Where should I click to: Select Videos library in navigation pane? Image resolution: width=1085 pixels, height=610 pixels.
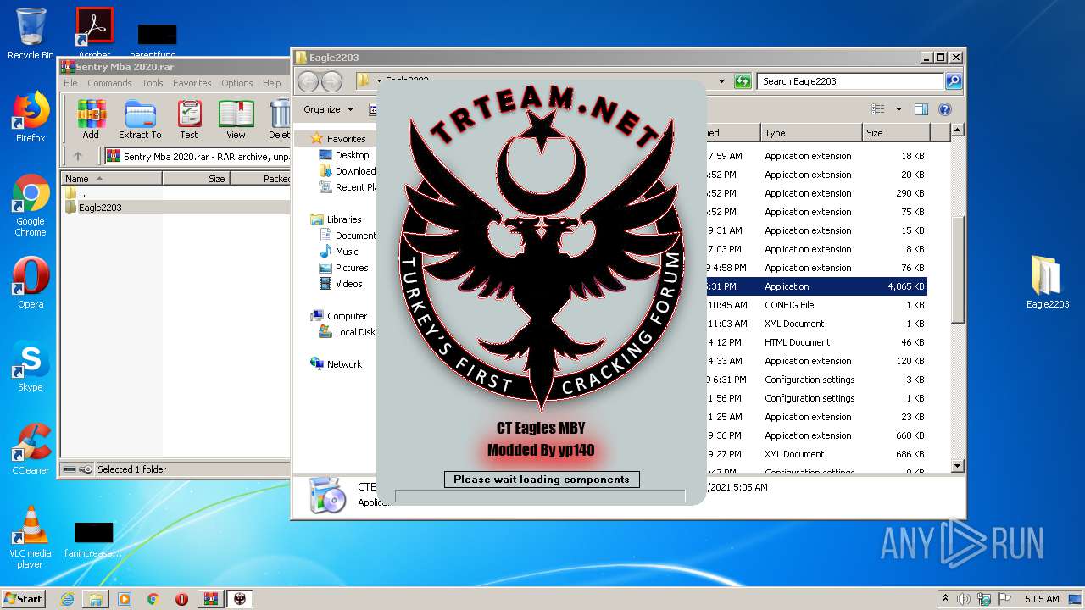pyautogui.click(x=341, y=284)
